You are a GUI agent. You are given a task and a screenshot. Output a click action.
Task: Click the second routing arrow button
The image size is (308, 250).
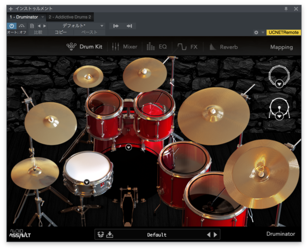129,26
